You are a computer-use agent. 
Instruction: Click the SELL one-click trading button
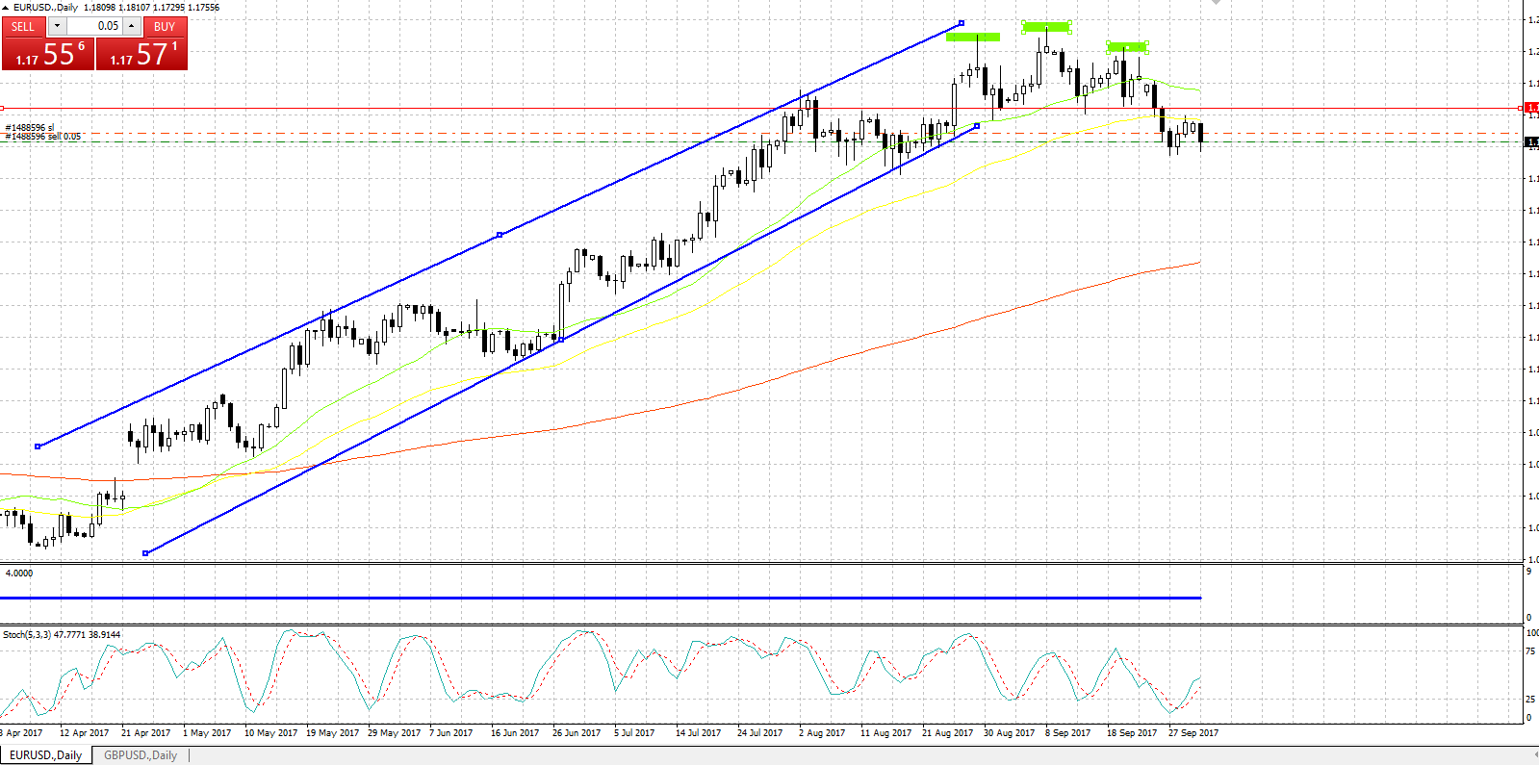23,26
